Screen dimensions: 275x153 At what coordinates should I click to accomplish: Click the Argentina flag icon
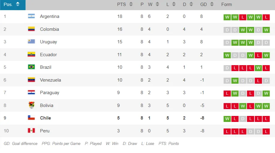(31, 16)
